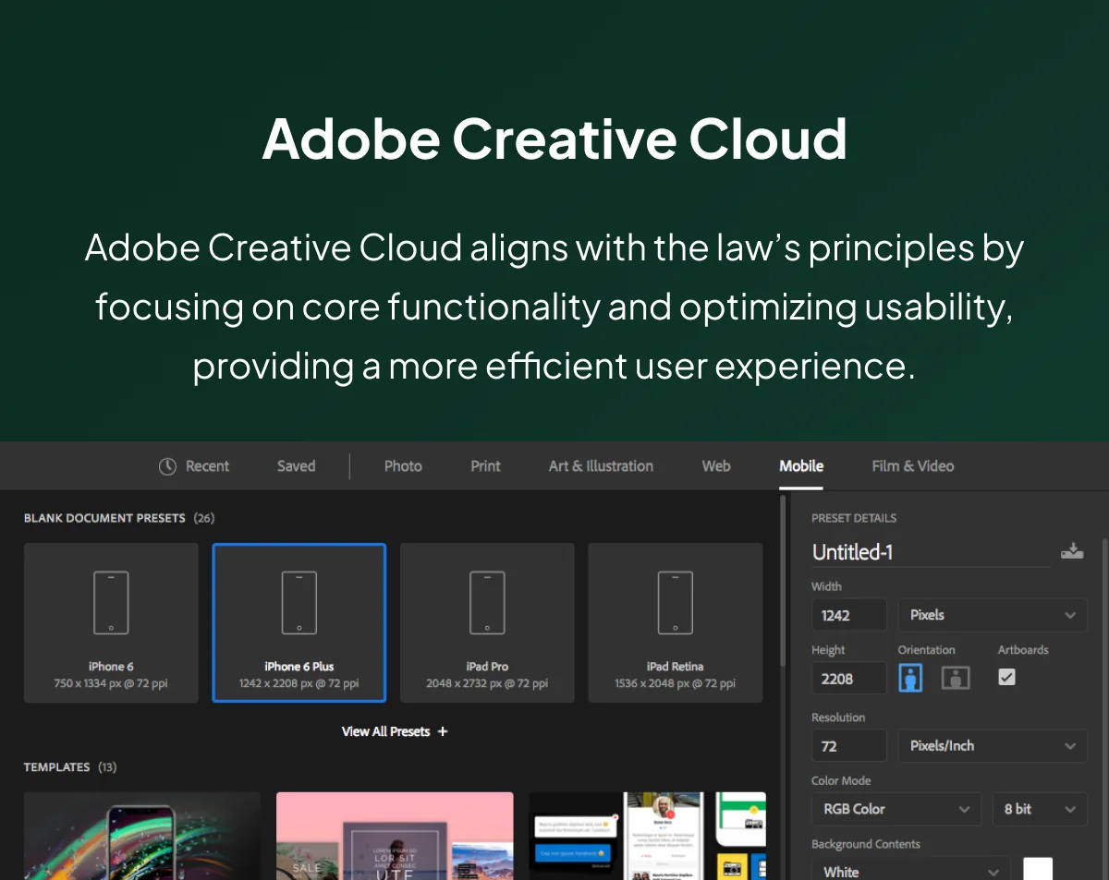Click the iPhone 6 phone icon

pos(111,603)
